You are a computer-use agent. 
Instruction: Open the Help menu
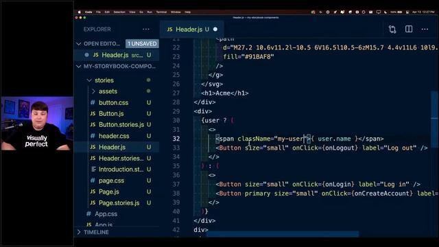(187, 12)
